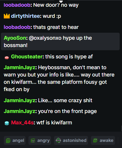Image resolution: width=122 pixels, height=148 pixels.
Task: Select the angel emote icon
Action: click(x=8, y=140)
